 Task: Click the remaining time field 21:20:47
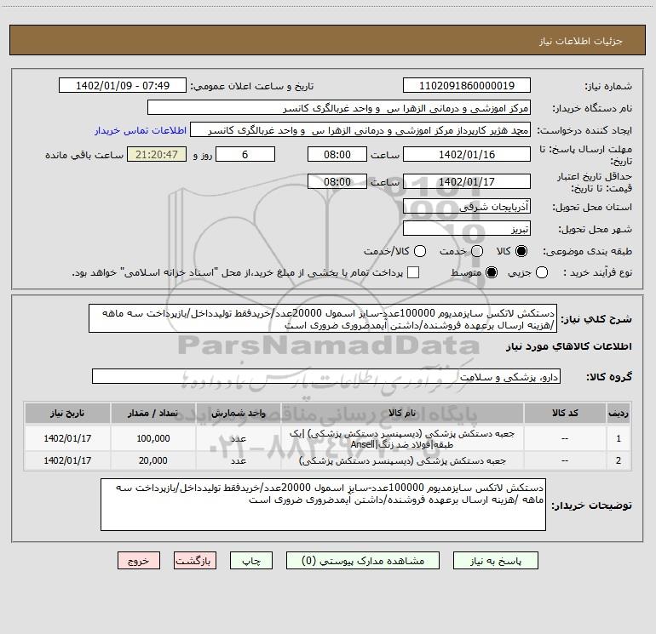[x=157, y=154]
